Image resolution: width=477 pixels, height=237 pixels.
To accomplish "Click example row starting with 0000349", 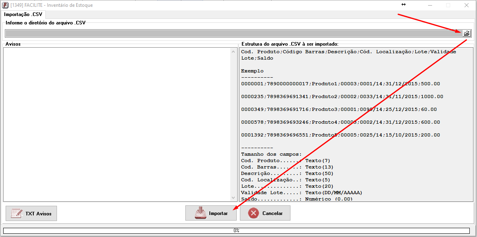I will coord(339,109).
